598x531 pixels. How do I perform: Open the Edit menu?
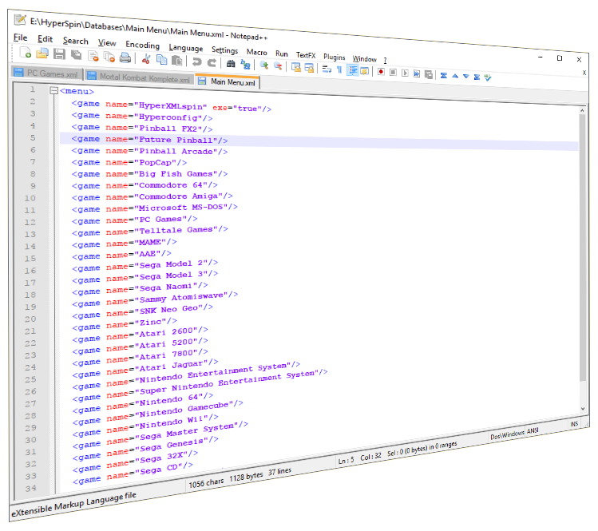click(45, 39)
